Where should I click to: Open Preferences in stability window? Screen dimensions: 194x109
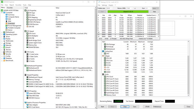(x=157, y=107)
